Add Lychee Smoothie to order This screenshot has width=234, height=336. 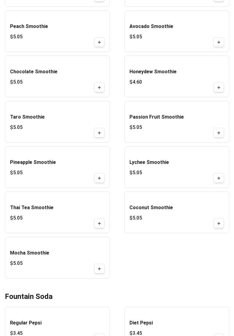[x=219, y=178]
